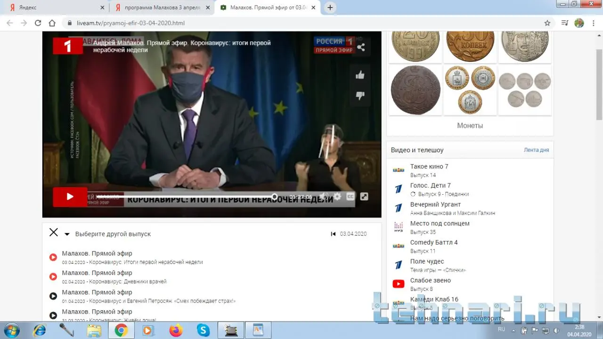603x339 pixels.
Task: Go forward in the browser
Action: coord(24,23)
